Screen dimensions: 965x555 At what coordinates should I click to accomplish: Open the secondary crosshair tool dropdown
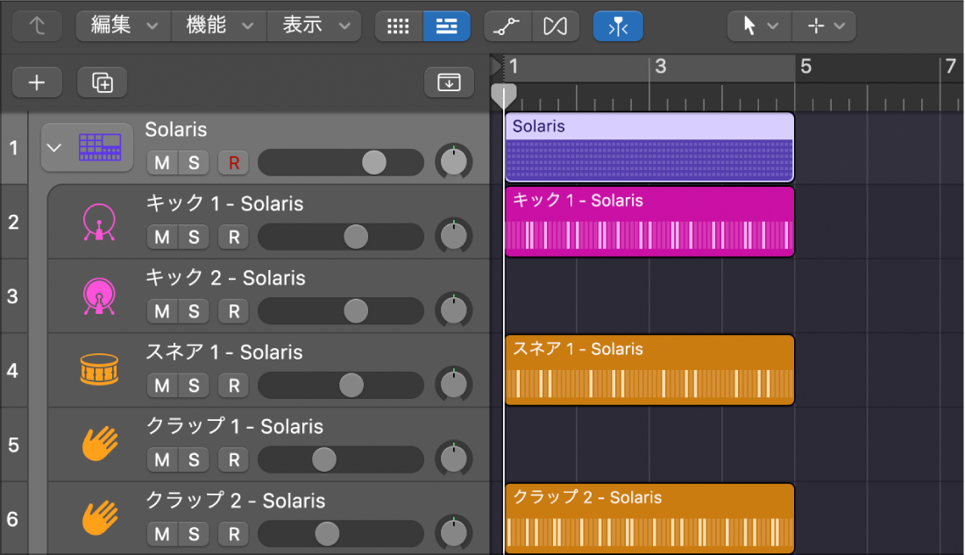tap(824, 25)
